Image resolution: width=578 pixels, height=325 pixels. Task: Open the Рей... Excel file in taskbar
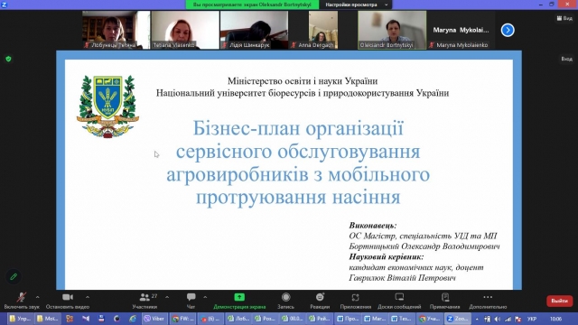tap(320, 319)
